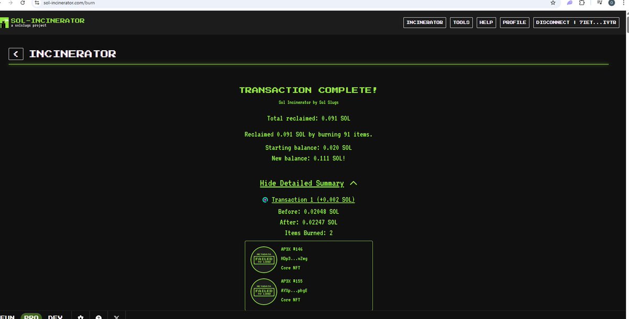Image resolution: width=629 pixels, height=319 pixels.
Task: Click DISCONNECT wallet 7iET...ivTR button
Action: pos(576,23)
